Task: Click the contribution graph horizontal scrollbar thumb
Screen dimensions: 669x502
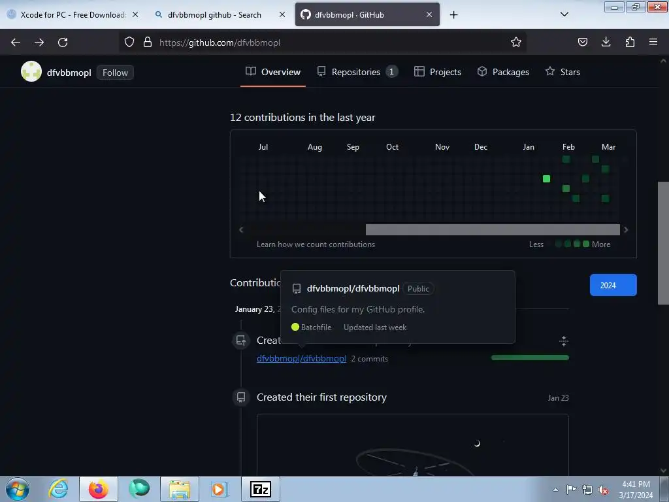Action: pyautogui.click(x=493, y=229)
